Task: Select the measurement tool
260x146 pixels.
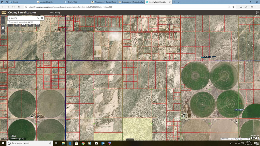Action: (30, 25)
